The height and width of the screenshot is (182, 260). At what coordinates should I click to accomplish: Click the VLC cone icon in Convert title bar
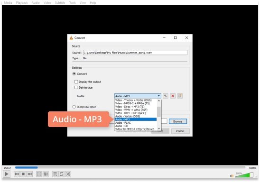tap(71, 38)
